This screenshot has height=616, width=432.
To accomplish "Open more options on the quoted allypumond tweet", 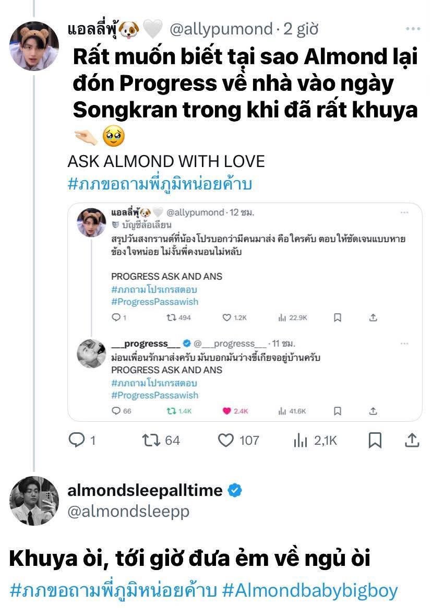I will click(404, 213).
